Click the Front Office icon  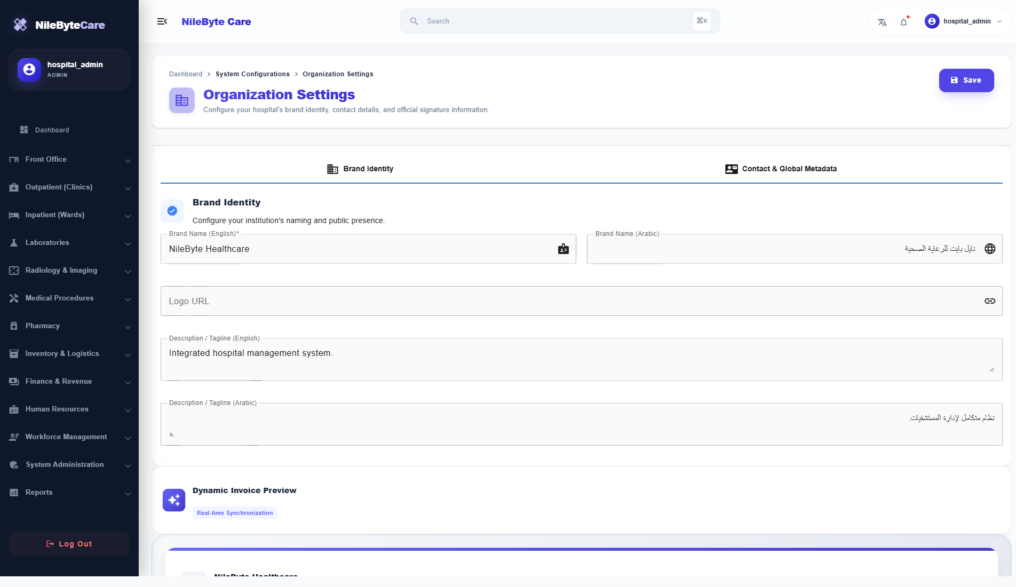click(14, 160)
